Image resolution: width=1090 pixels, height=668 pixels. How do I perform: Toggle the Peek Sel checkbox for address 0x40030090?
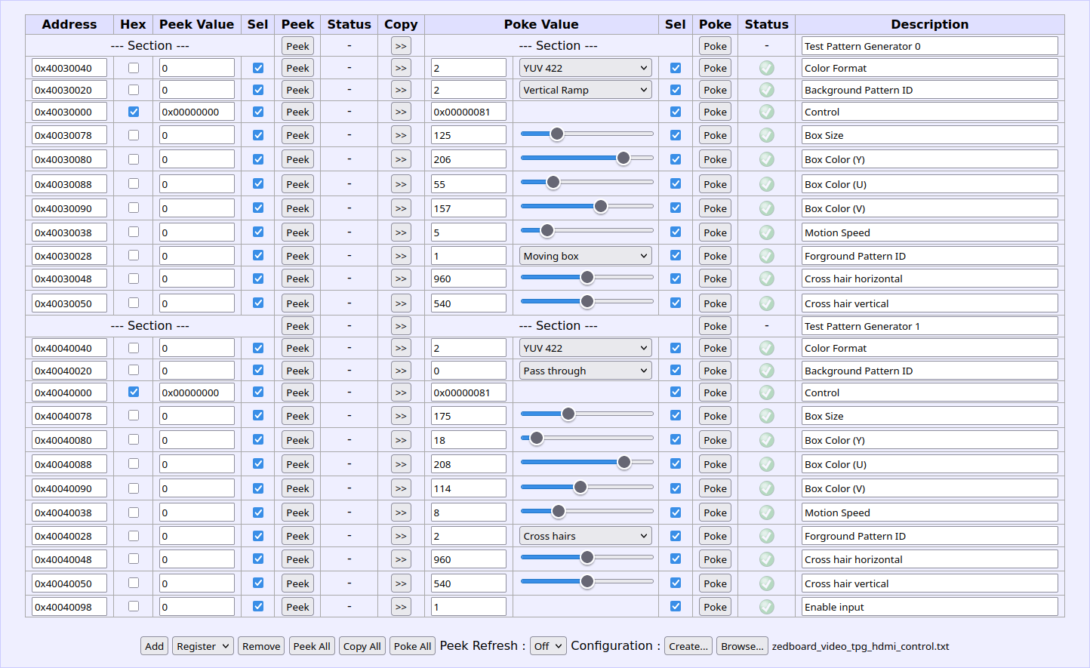(258, 208)
